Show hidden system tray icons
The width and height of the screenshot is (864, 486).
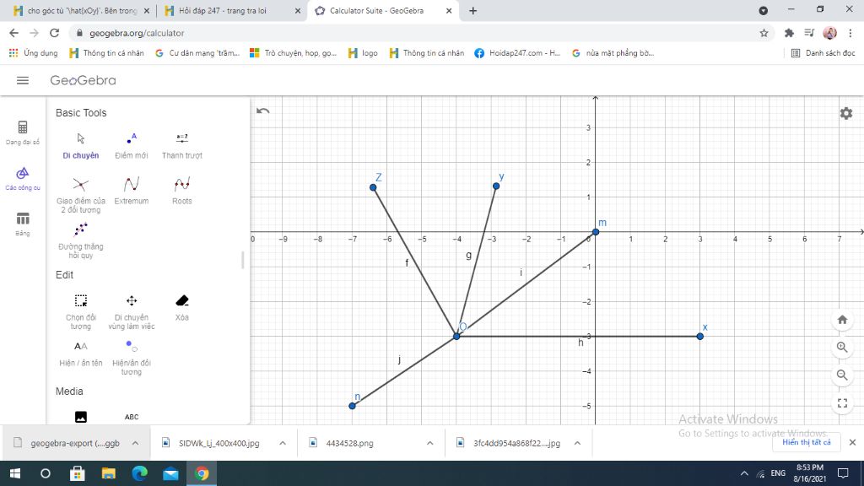pos(744,473)
